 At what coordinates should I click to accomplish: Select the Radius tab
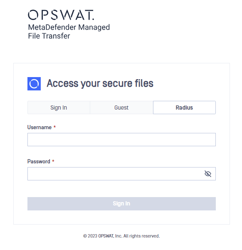point(184,107)
